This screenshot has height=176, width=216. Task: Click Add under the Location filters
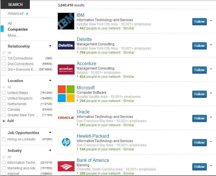10,121
